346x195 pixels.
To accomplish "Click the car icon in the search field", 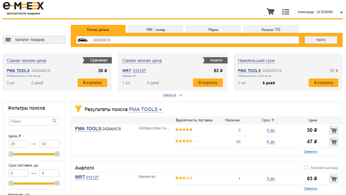I will 83,40.
